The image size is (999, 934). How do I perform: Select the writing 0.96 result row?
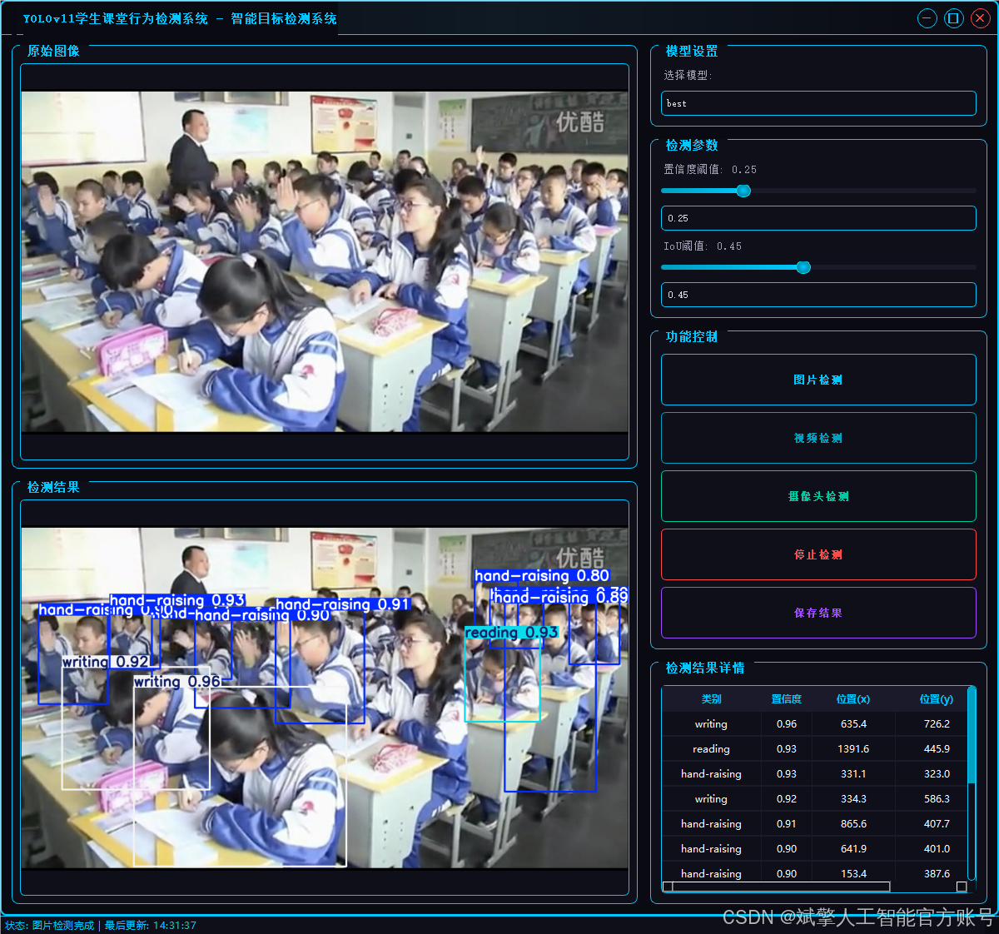pyautogui.click(x=786, y=723)
